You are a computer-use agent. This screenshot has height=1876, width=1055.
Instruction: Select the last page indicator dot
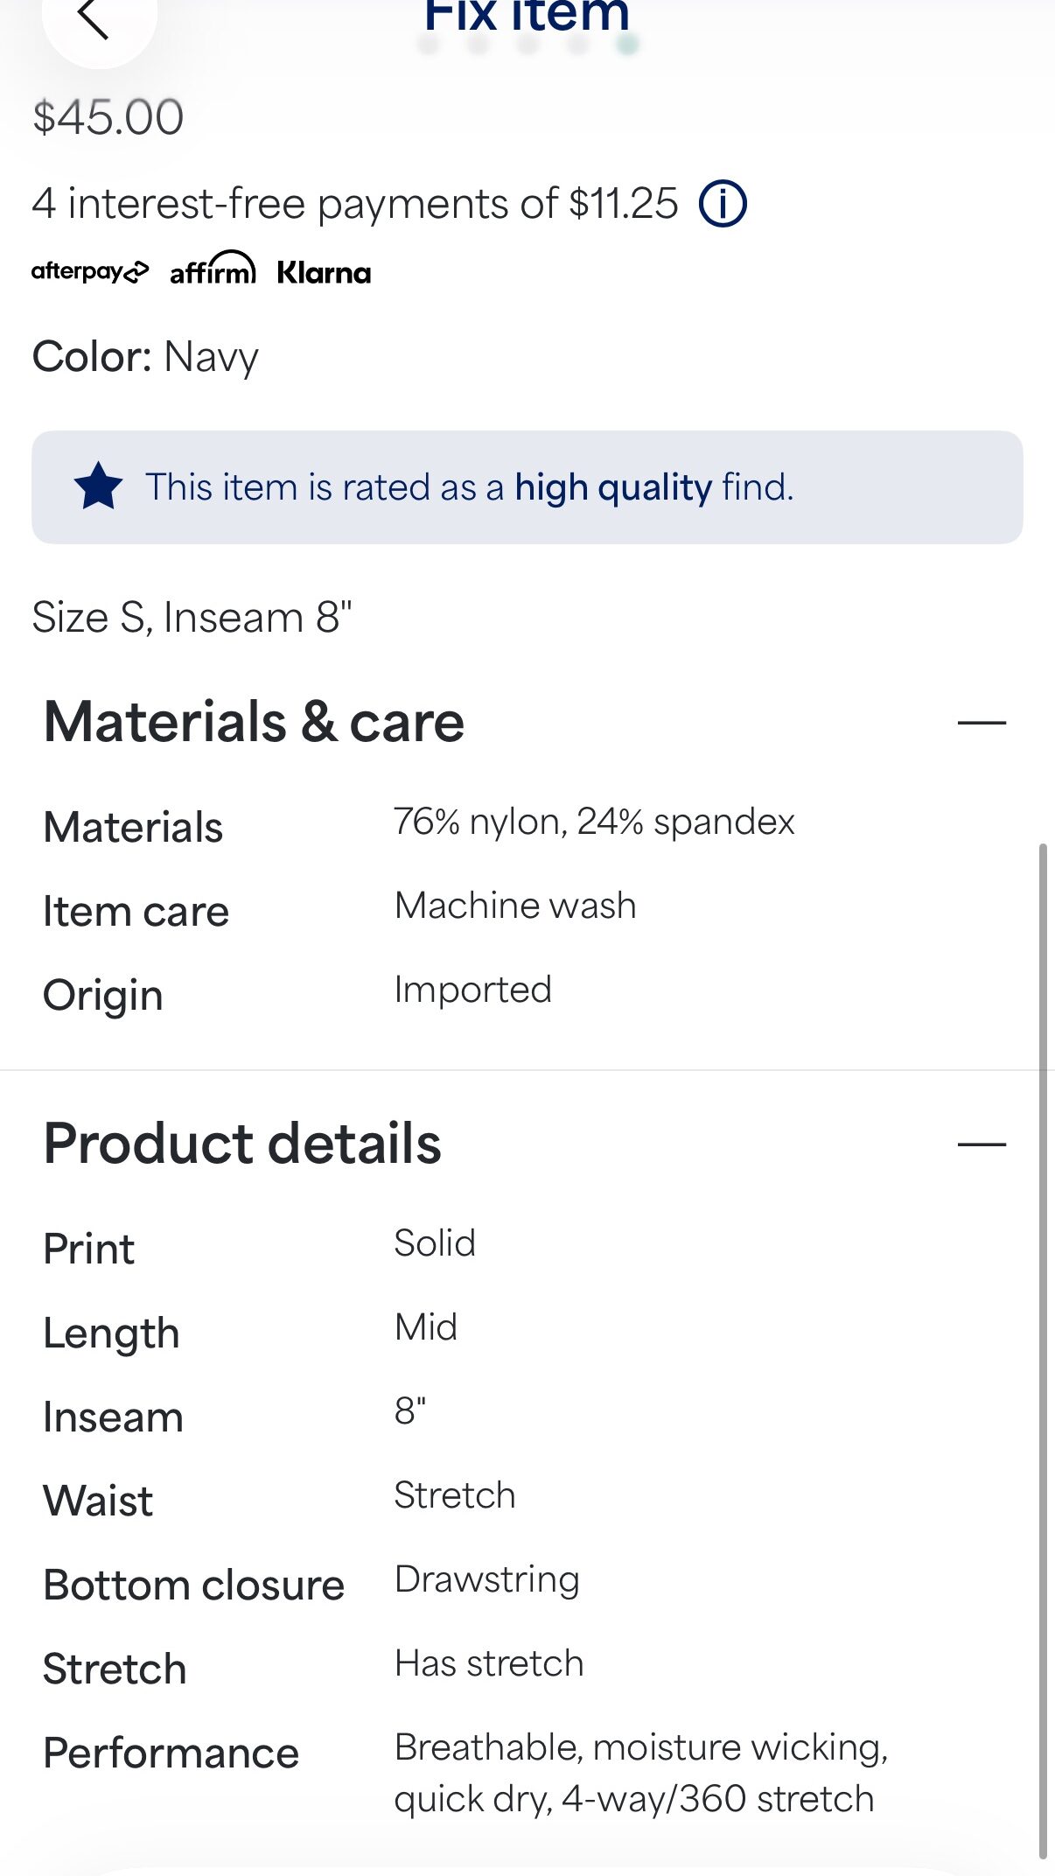click(x=627, y=44)
